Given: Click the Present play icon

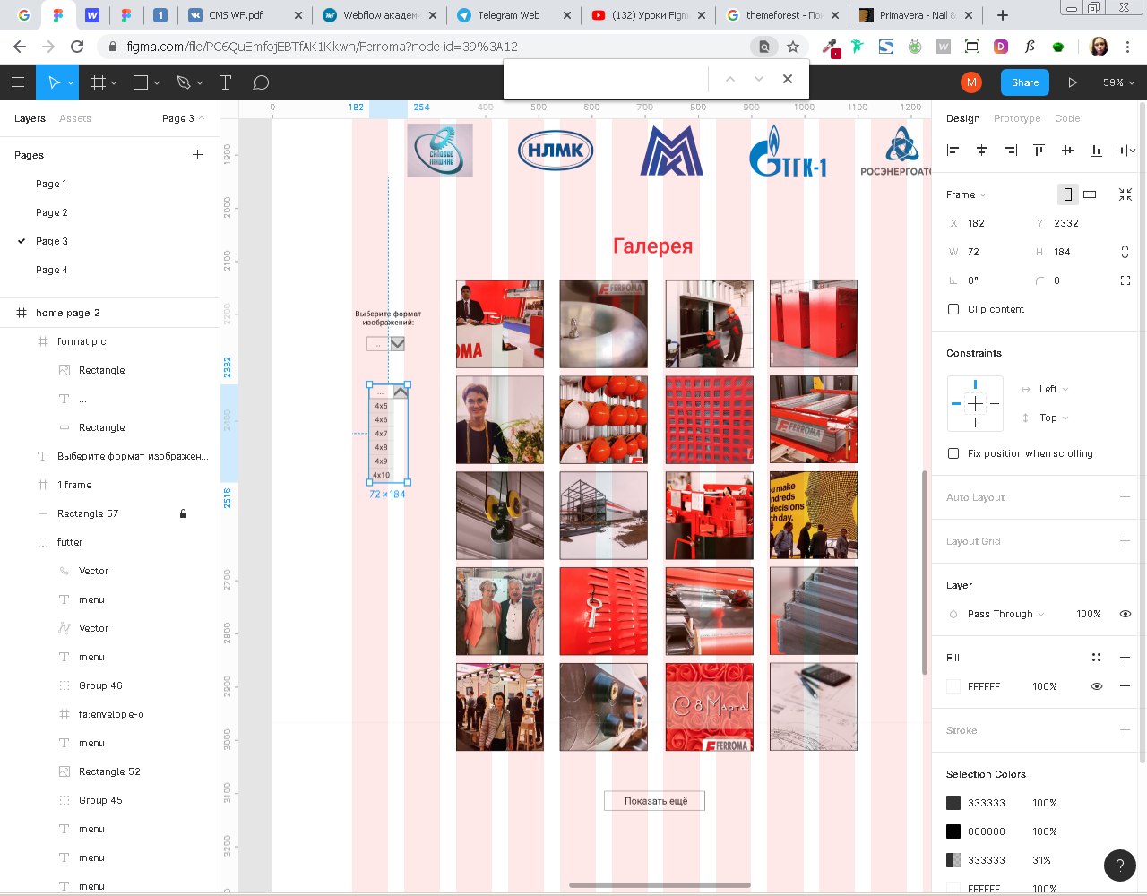Looking at the screenshot, I should [x=1073, y=82].
